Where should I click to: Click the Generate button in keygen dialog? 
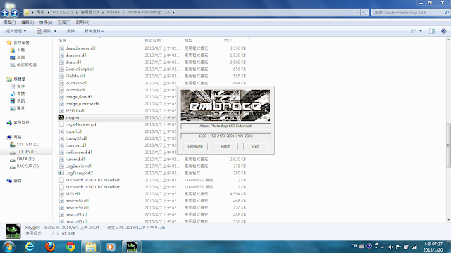coord(195,146)
